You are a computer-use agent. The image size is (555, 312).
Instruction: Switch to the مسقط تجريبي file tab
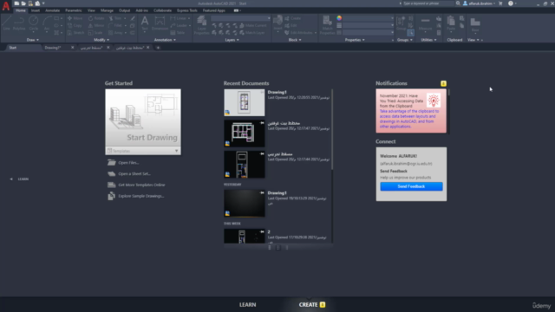91,48
